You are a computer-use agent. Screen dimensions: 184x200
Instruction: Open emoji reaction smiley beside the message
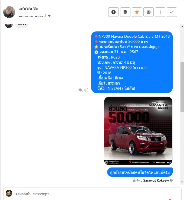click(86, 90)
